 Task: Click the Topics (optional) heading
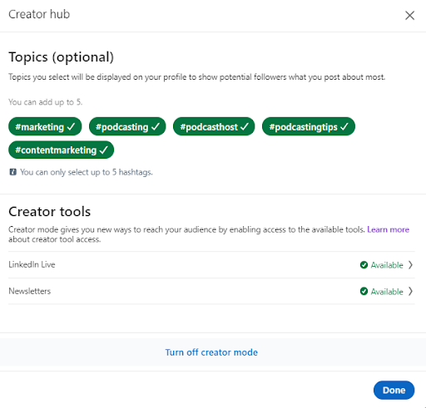(62, 57)
